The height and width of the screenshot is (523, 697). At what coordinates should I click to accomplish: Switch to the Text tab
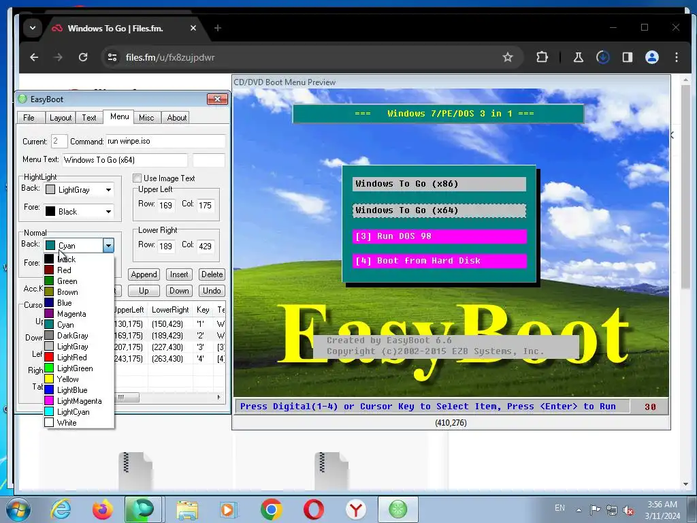89,117
